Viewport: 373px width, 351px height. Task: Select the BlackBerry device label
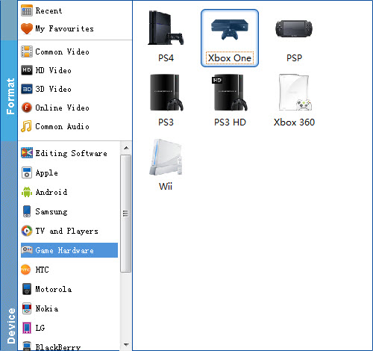[x=58, y=347]
